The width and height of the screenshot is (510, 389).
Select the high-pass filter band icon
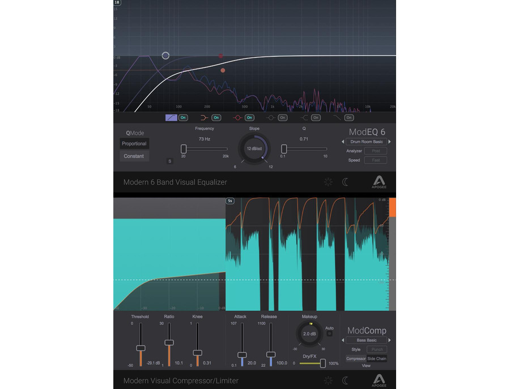(x=171, y=118)
